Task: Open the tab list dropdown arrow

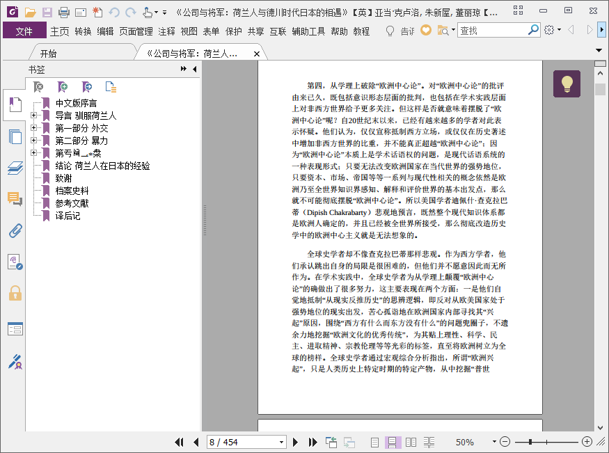Action: [x=599, y=50]
